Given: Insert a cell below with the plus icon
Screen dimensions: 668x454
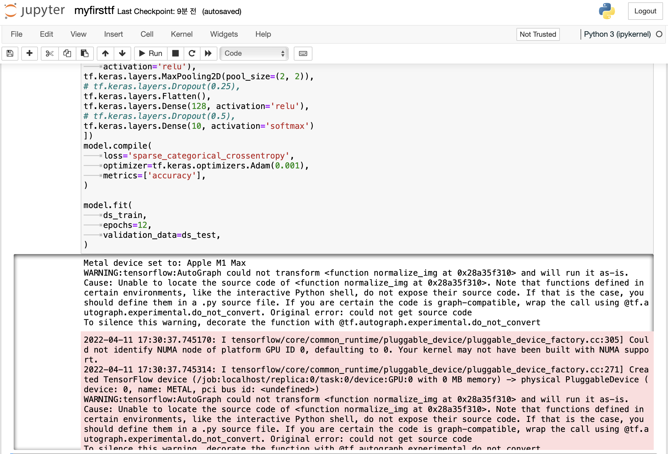Looking at the screenshot, I should 29,53.
